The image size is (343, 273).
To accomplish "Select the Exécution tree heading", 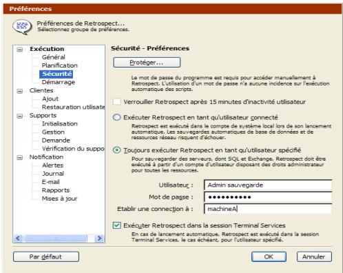I will [x=47, y=49].
